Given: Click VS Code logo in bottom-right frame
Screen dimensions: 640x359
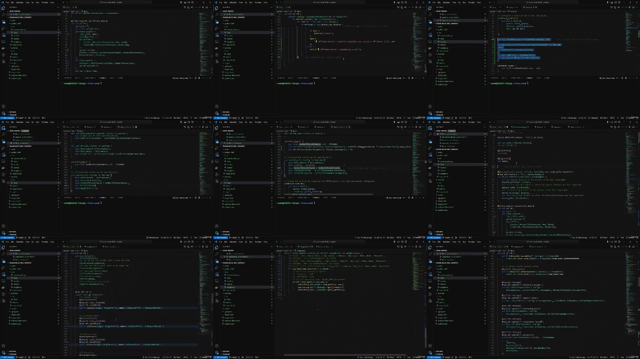Looking at the screenshot, I should 430,242.
